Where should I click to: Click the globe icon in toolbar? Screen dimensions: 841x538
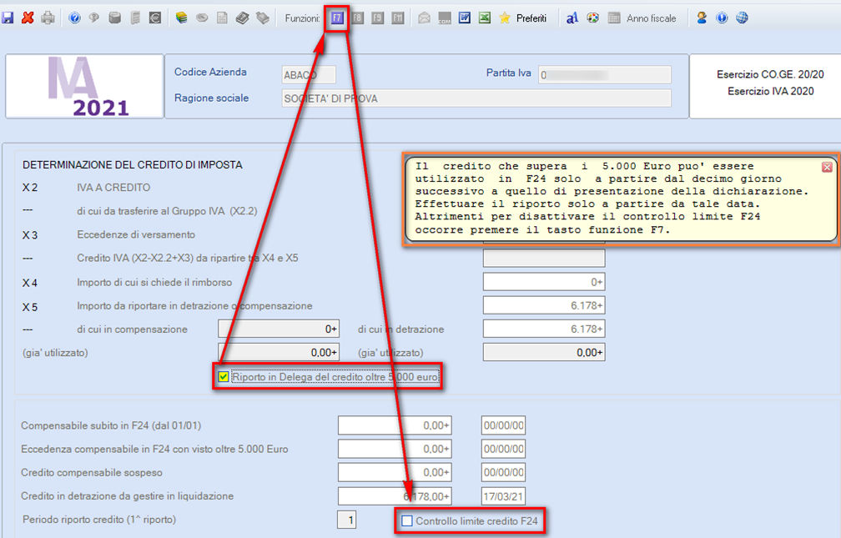pos(742,18)
